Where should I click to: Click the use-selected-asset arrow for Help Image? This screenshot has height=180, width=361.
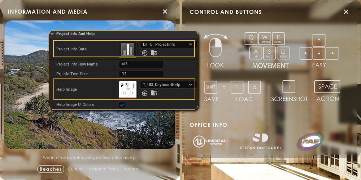[145, 93]
